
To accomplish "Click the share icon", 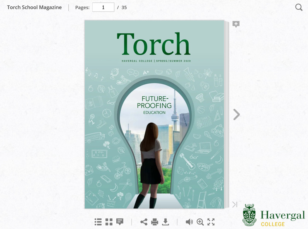I will pos(144,222).
